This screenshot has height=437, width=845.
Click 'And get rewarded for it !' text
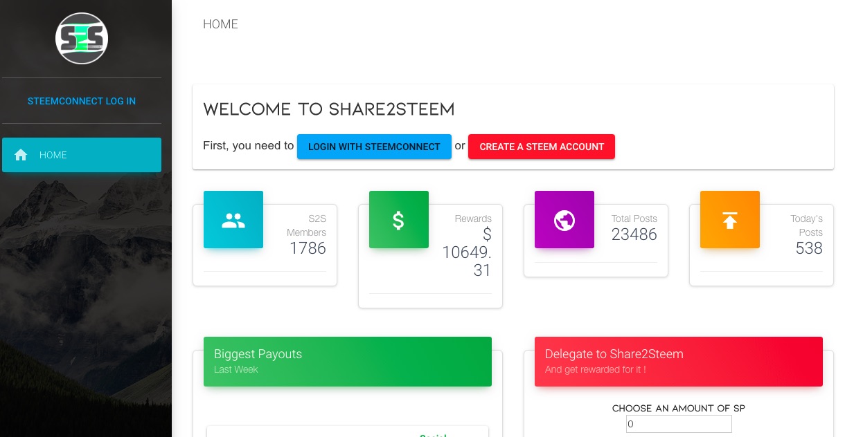click(x=596, y=369)
